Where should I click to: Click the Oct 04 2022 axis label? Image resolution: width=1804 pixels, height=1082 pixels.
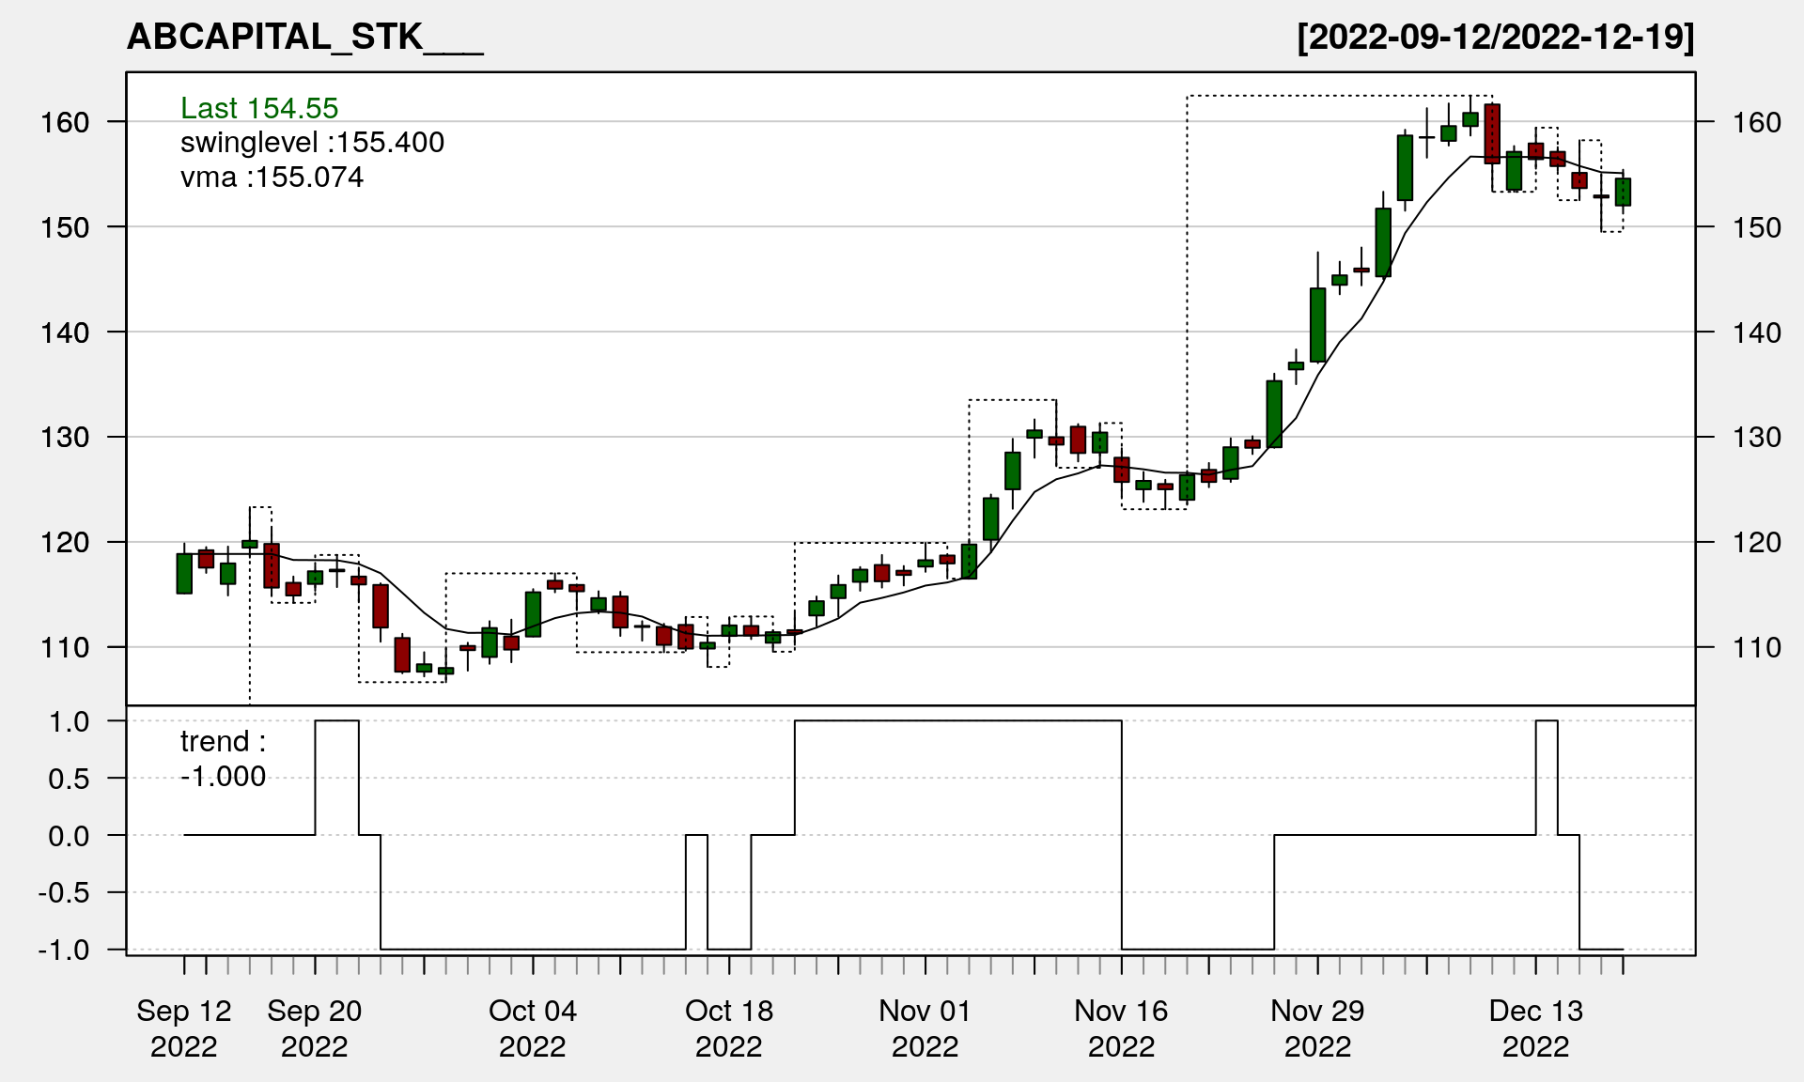533,1028
